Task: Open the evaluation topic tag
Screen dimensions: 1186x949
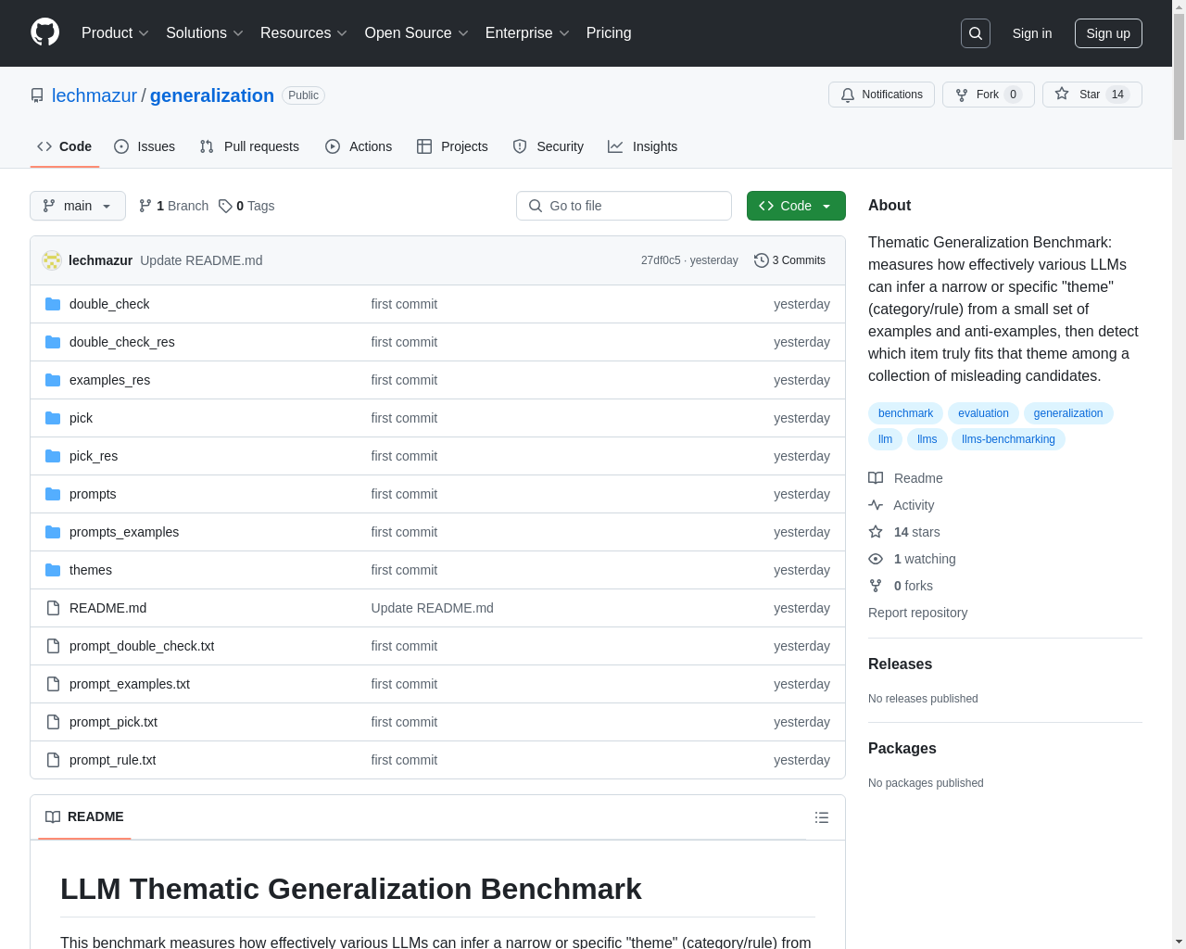Action: [x=983, y=413]
